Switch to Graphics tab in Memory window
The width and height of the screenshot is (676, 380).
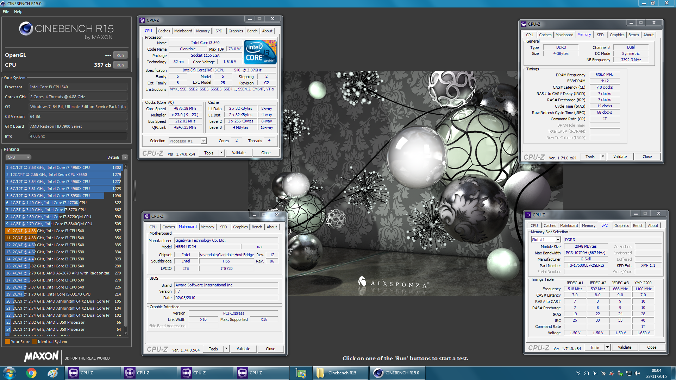[617, 35]
